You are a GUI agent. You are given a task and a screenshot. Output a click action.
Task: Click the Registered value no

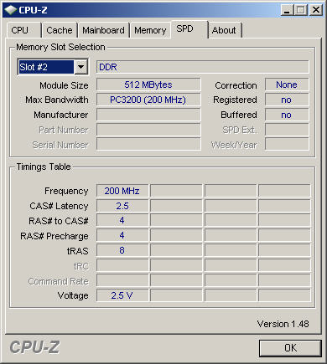click(x=287, y=100)
